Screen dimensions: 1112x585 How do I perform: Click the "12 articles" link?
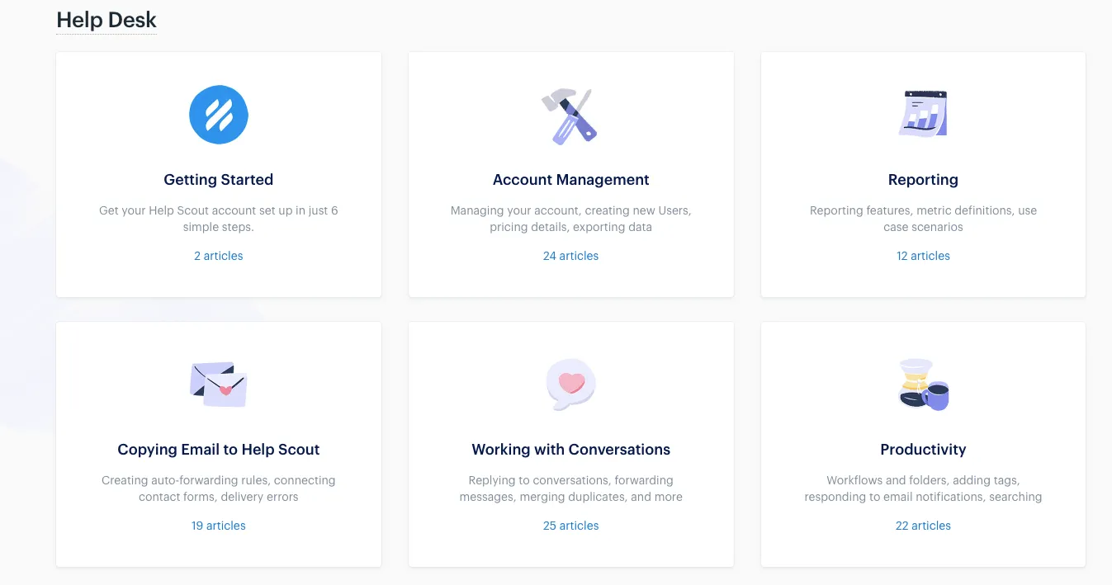pyautogui.click(x=923, y=256)
